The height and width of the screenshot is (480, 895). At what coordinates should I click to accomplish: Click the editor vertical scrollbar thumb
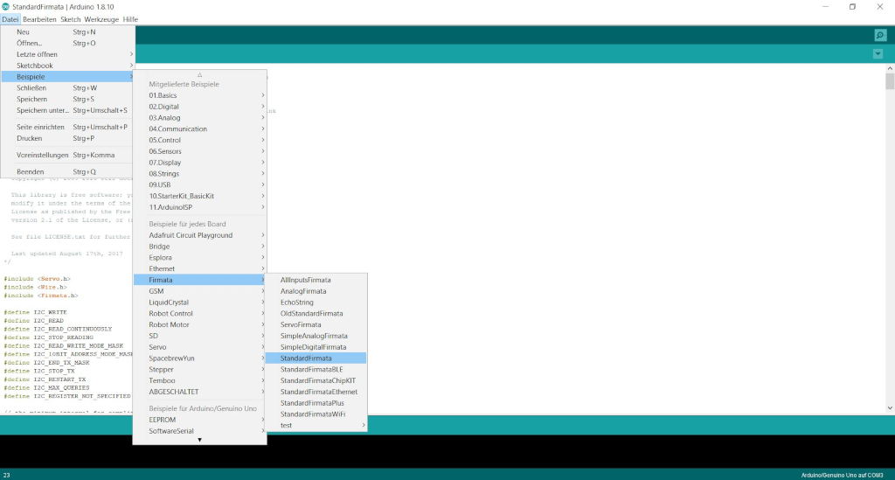(890, 81)
